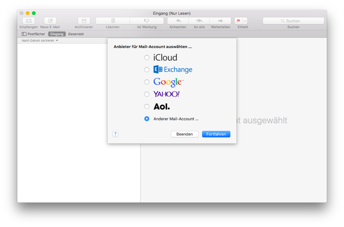Select the Yahoo! radio button
Image resolution: width=344 pixels, height=227 pixels.
pyautogui.click(x=147, y=94)
